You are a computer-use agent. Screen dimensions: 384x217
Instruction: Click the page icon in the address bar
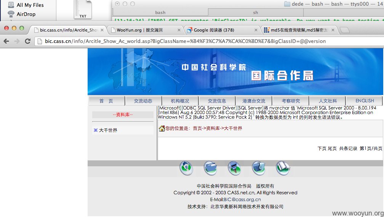pyautogui.click(x=40, y=41)
